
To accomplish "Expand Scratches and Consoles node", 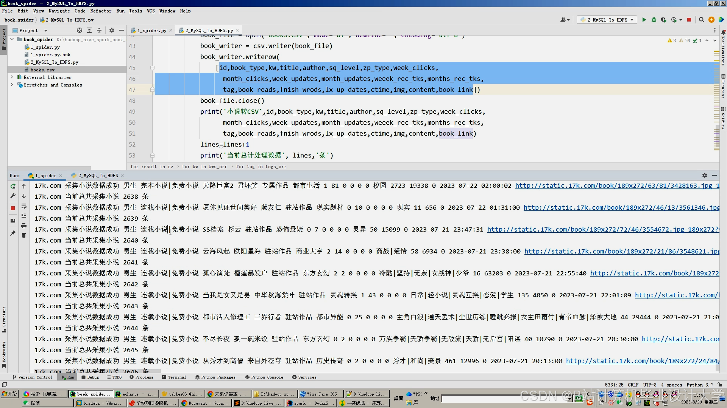I will (x=12, y=85).
